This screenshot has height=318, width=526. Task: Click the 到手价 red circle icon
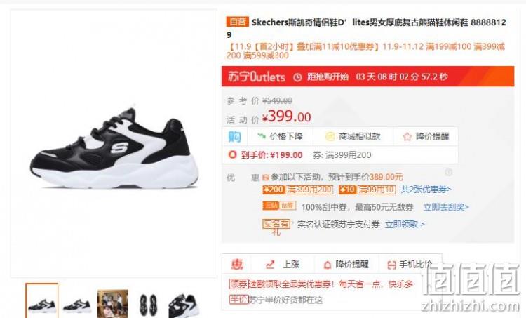232,154
